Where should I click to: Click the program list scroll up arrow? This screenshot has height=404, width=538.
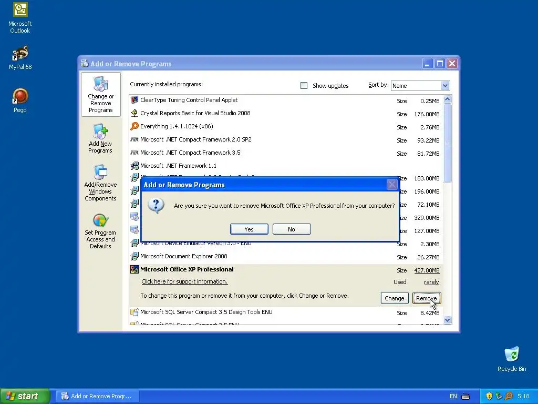(447, 99)
